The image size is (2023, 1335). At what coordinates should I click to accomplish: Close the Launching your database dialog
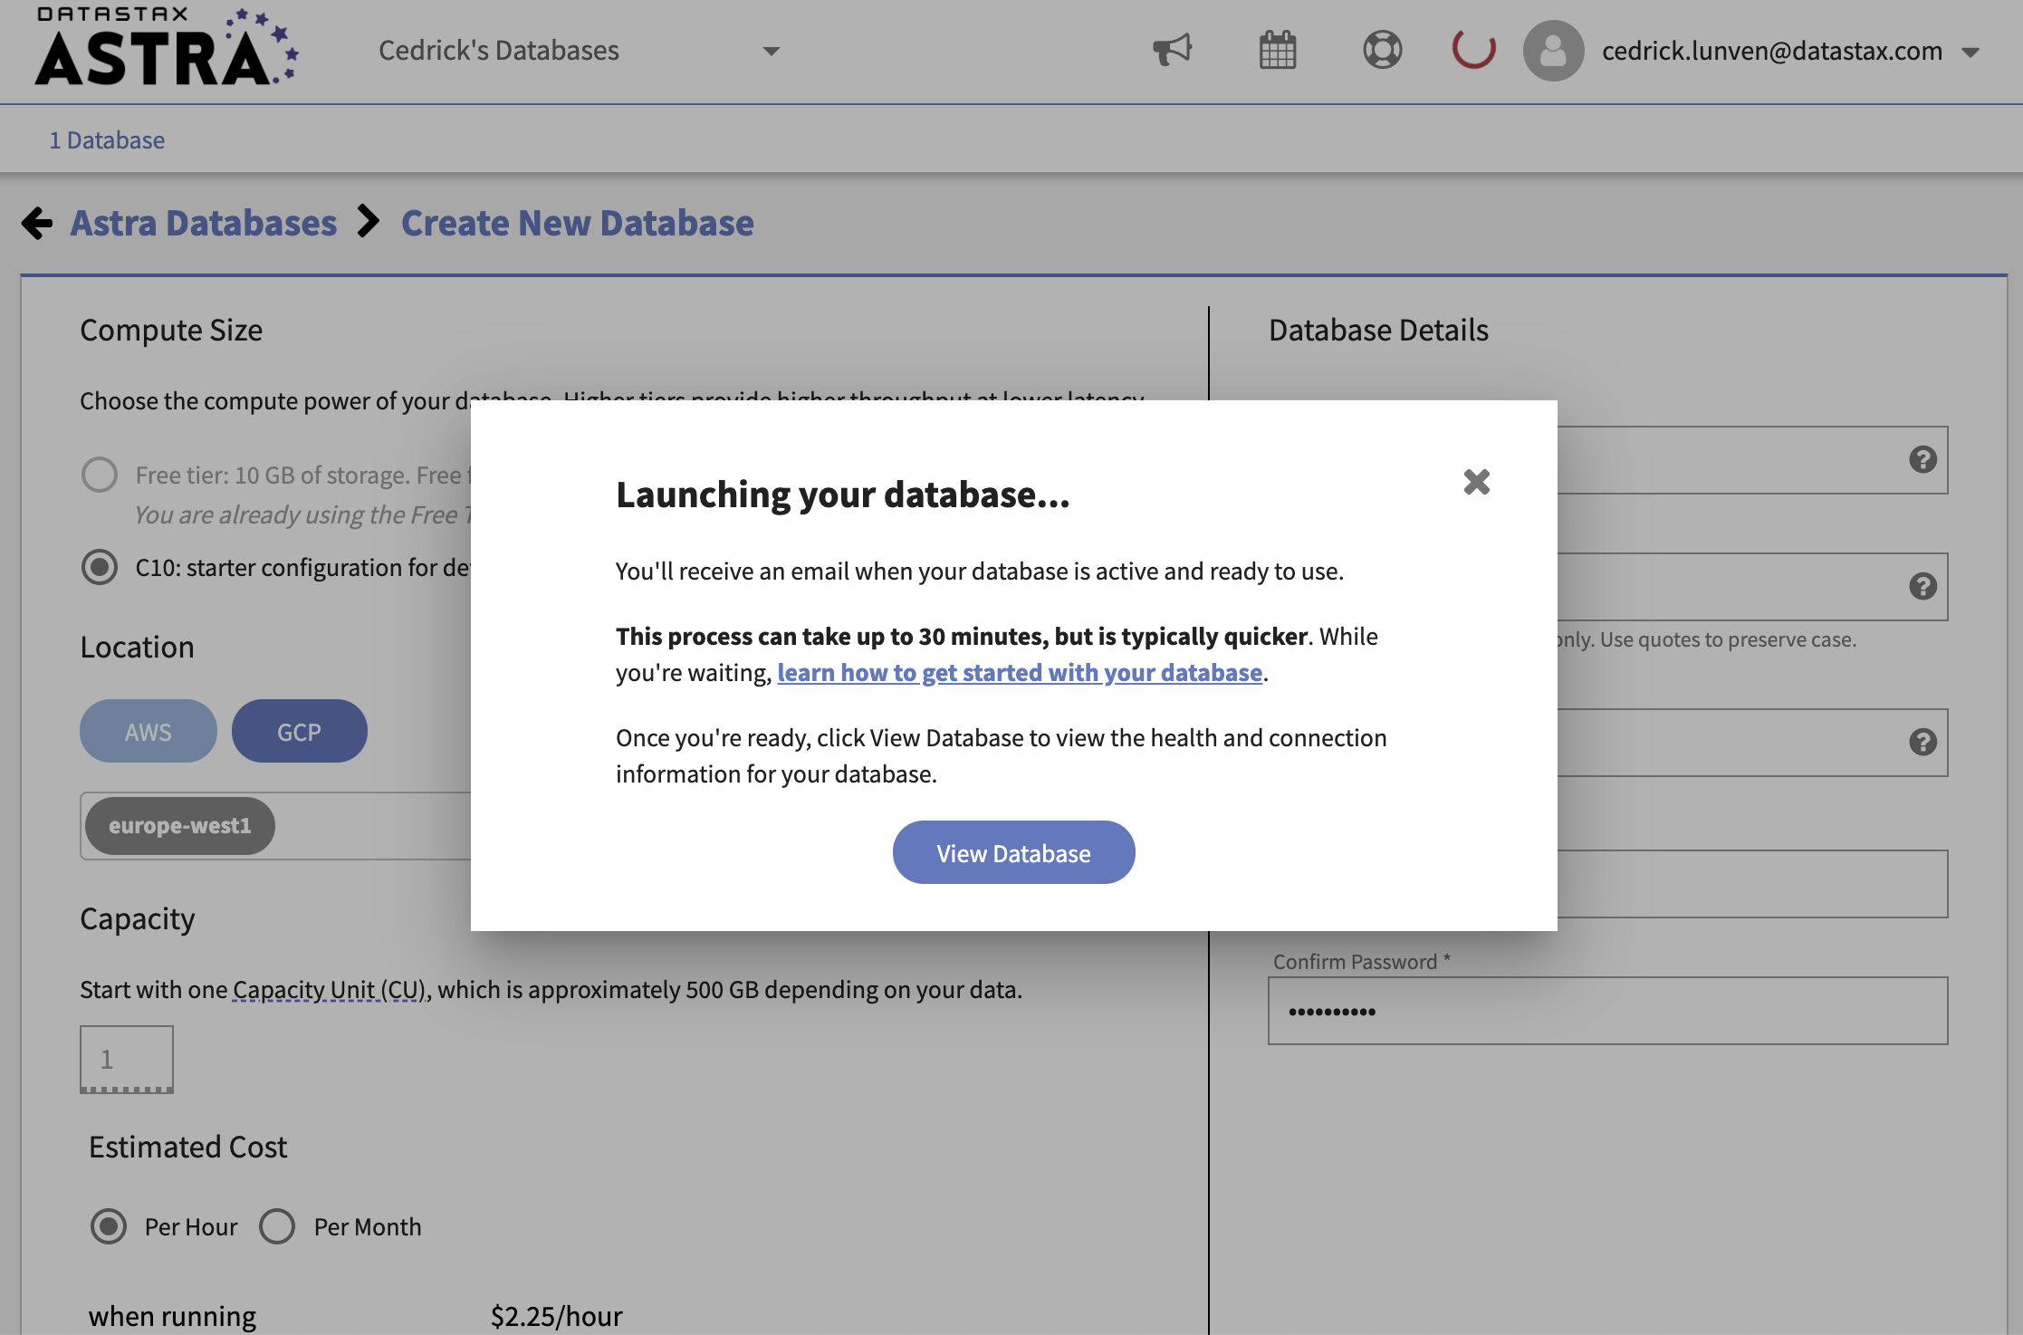point(1476,482)
